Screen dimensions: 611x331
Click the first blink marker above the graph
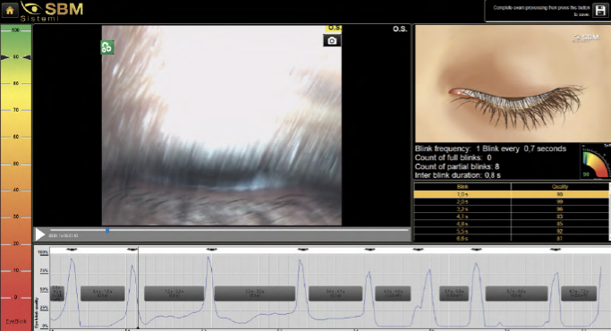(x=72, y=249)
